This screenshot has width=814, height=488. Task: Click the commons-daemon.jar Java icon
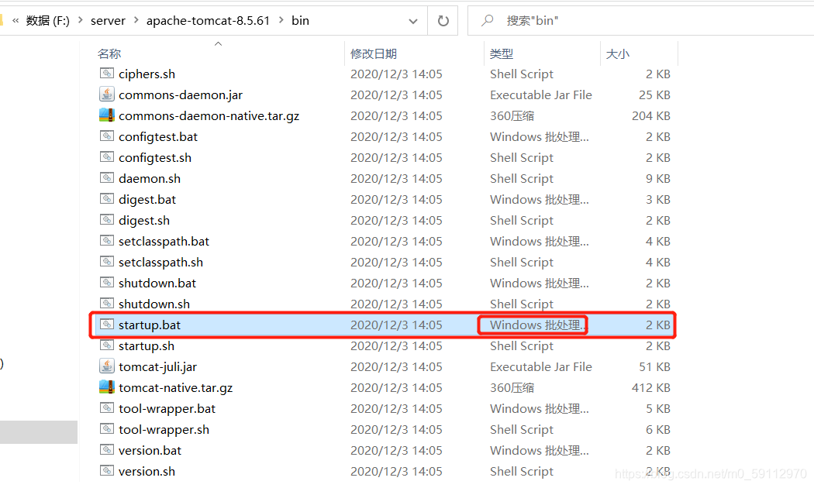coord(107,94)
